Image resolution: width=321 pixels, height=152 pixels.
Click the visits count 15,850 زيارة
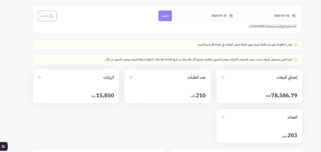[102, 95]
